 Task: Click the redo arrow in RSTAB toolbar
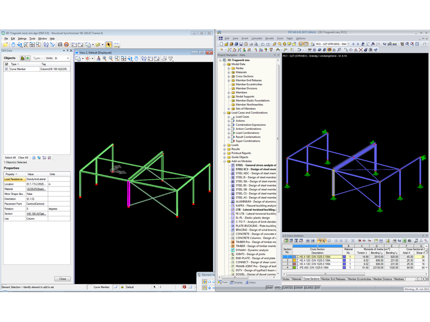click(268, 44)
